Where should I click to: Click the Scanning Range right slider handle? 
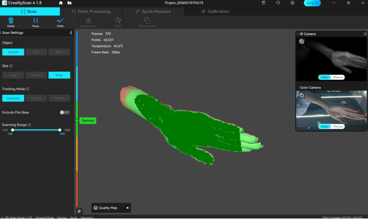pos(59,130)
